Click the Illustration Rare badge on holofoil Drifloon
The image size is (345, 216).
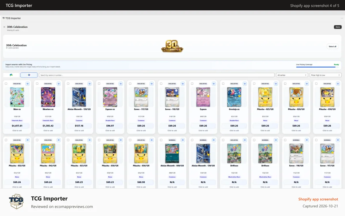[x=234, y=177]
